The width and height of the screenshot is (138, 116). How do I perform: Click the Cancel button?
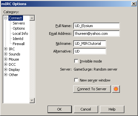tap(86, 109)
